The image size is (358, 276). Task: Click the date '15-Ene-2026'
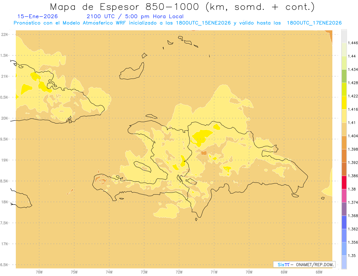pyautogui.click(x=38, y=16)
